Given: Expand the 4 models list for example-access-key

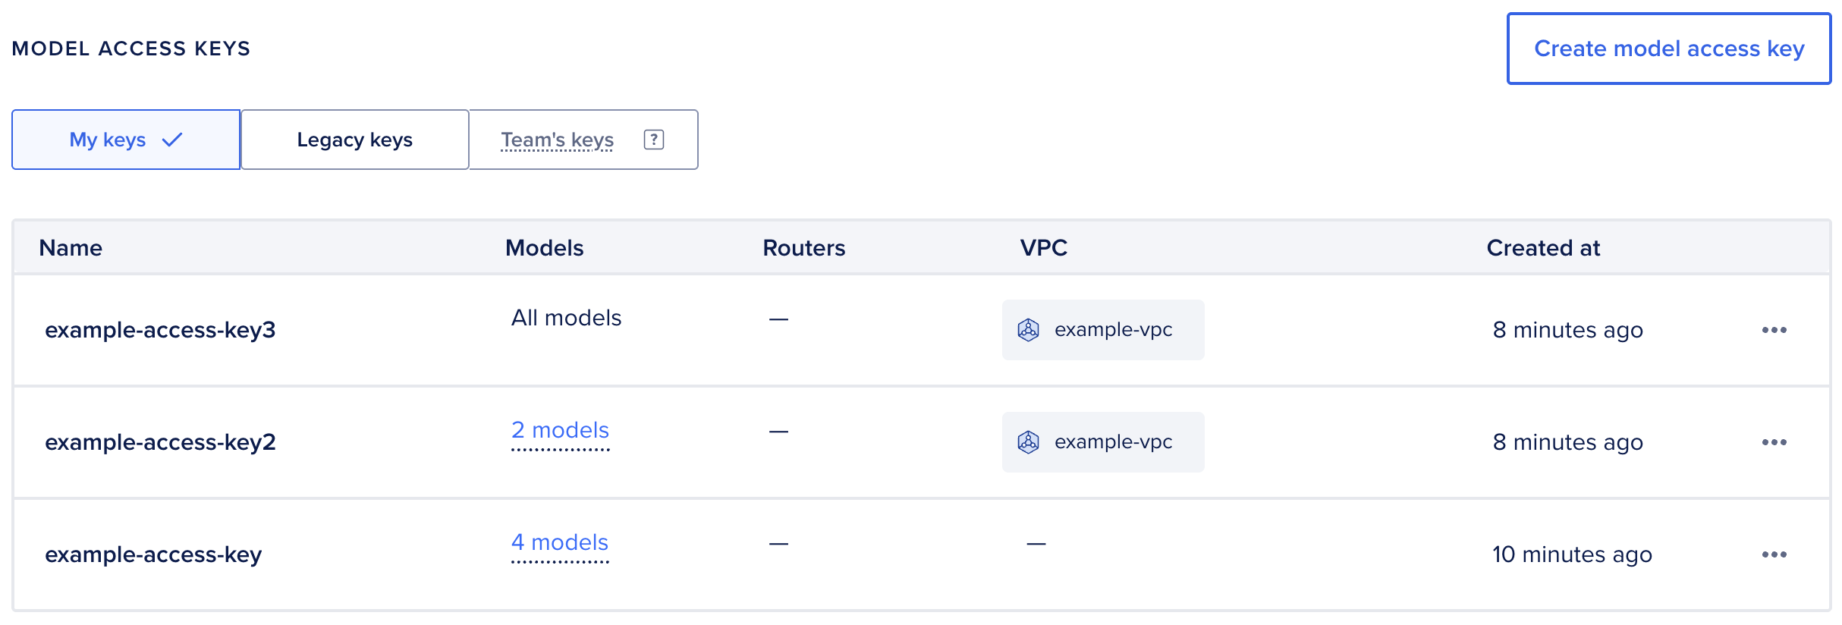Looking at the screenshot, I should point(561,542).
